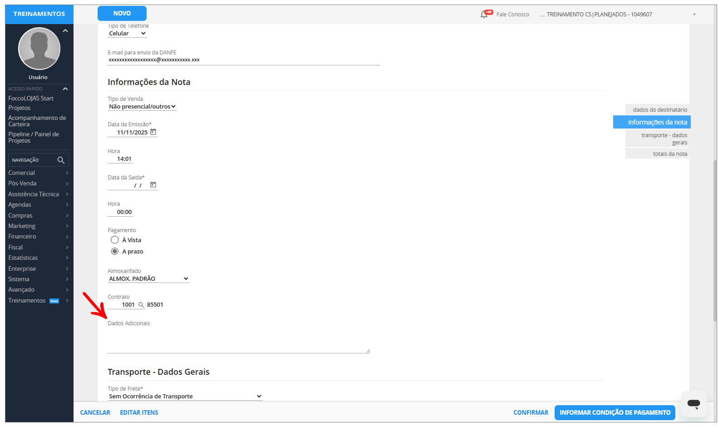Open the Fale Conosco link

(x=513, y=15)
